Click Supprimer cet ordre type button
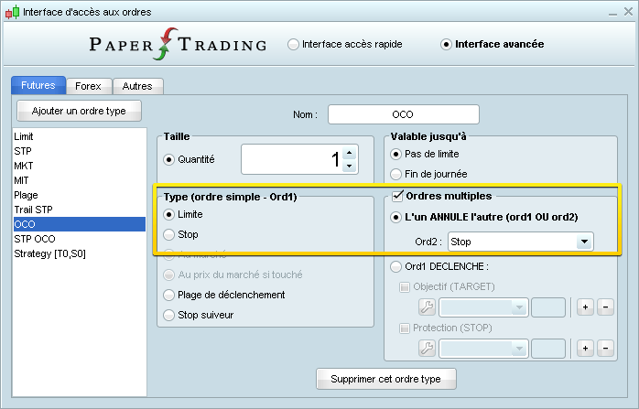639x409 pixels. click(386, 379)
